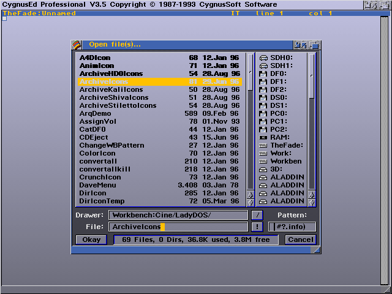Click the file list down arrow
392x294 pixels.
click(x=251, y=203)
